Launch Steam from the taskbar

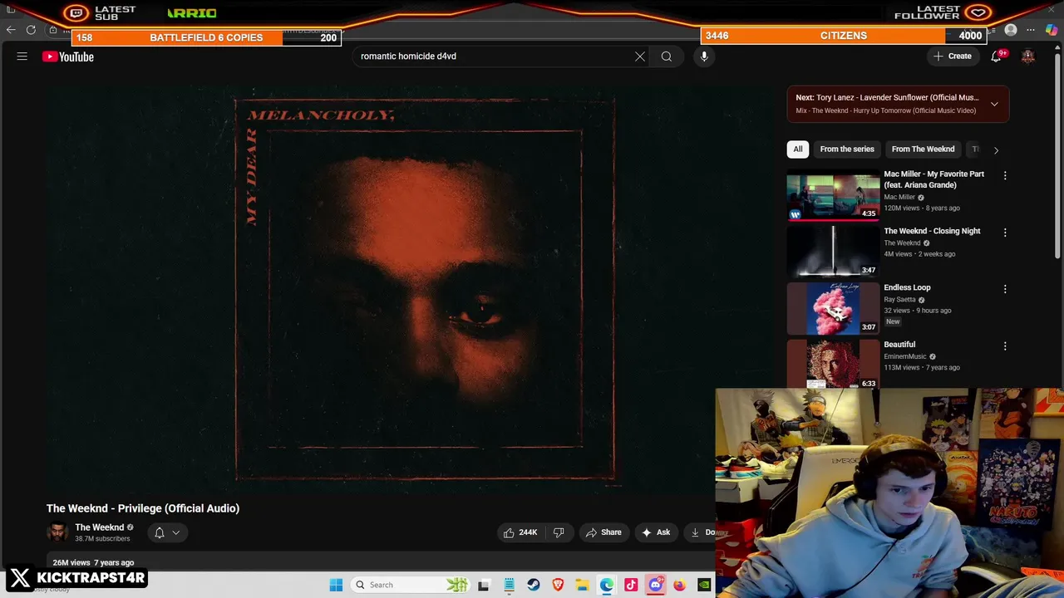click(x=534, y=585)
